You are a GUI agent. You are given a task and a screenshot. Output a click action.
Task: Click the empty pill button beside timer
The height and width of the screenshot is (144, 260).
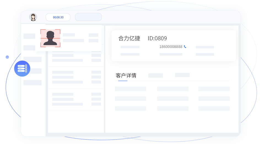point(88,17)
